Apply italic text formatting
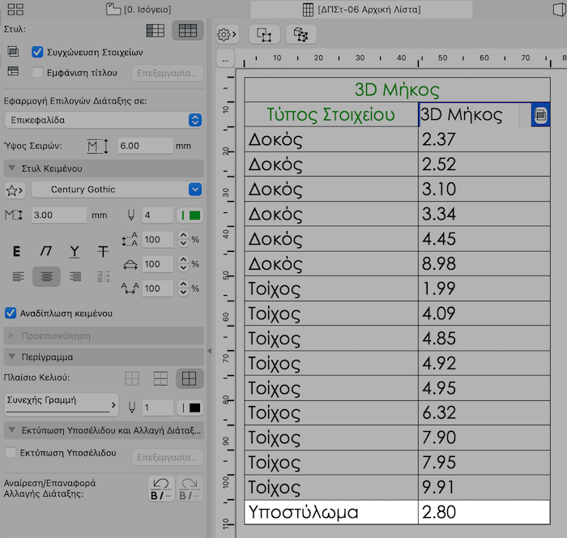567x538 pixels. coord(46,251)
